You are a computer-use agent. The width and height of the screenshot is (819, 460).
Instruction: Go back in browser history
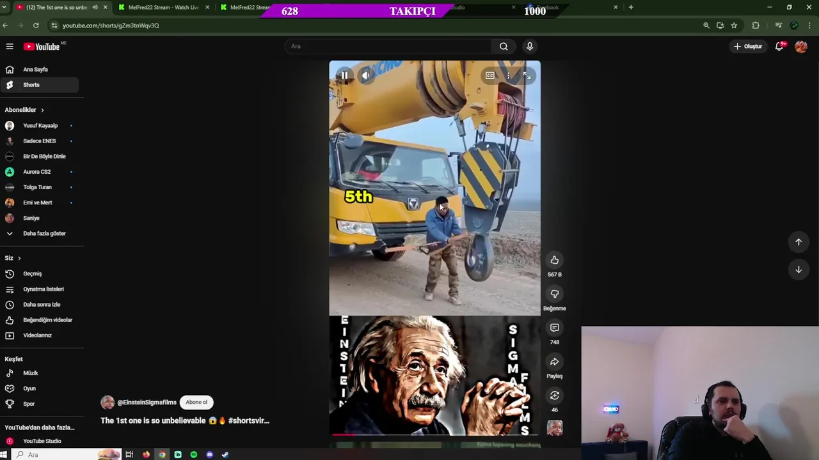tap(5, 26)
